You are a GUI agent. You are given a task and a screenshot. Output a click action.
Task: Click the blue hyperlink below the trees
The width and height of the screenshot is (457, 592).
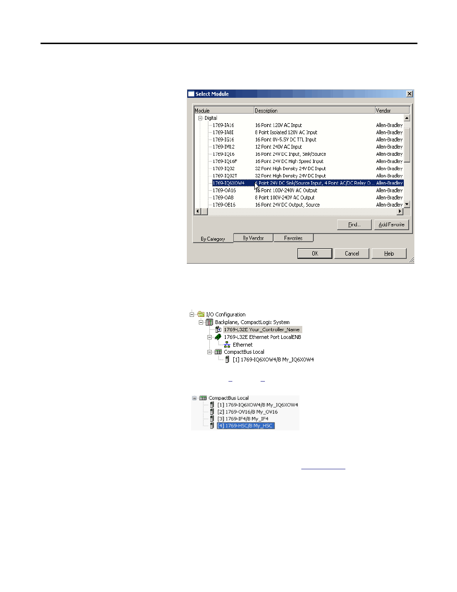323,468
